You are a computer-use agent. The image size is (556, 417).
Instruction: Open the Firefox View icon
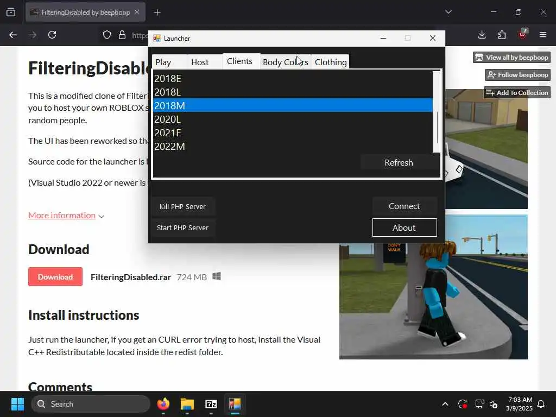click(11, 12)
